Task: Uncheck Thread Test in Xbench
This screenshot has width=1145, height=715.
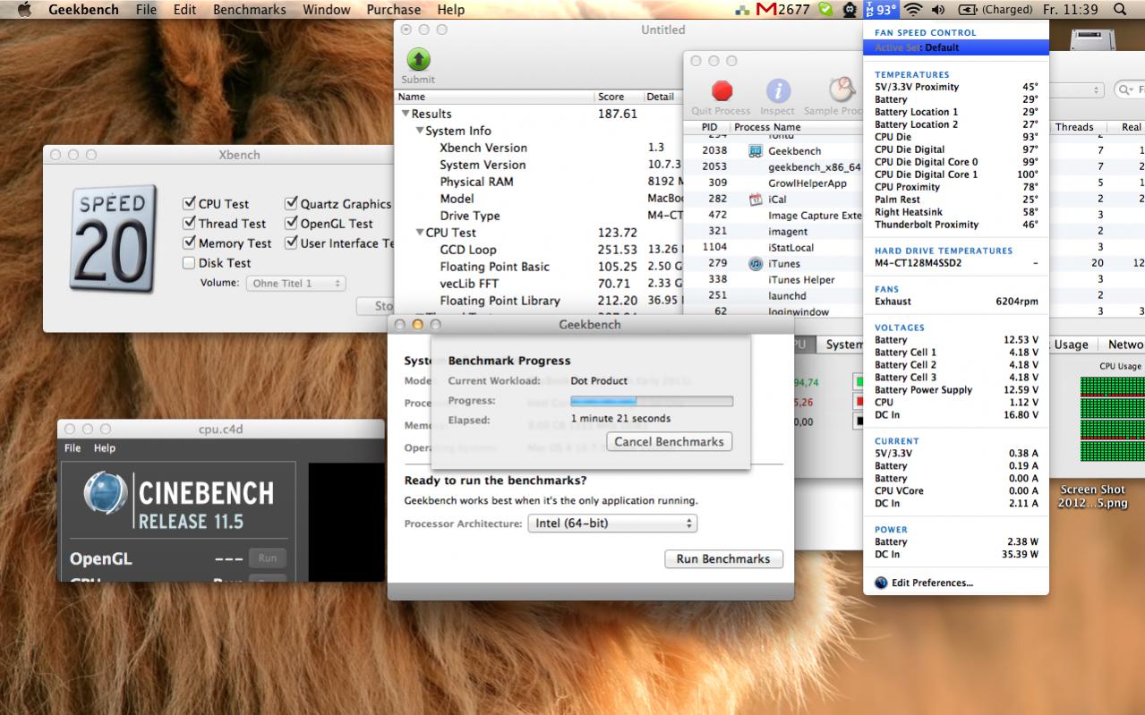Action: 189,224
